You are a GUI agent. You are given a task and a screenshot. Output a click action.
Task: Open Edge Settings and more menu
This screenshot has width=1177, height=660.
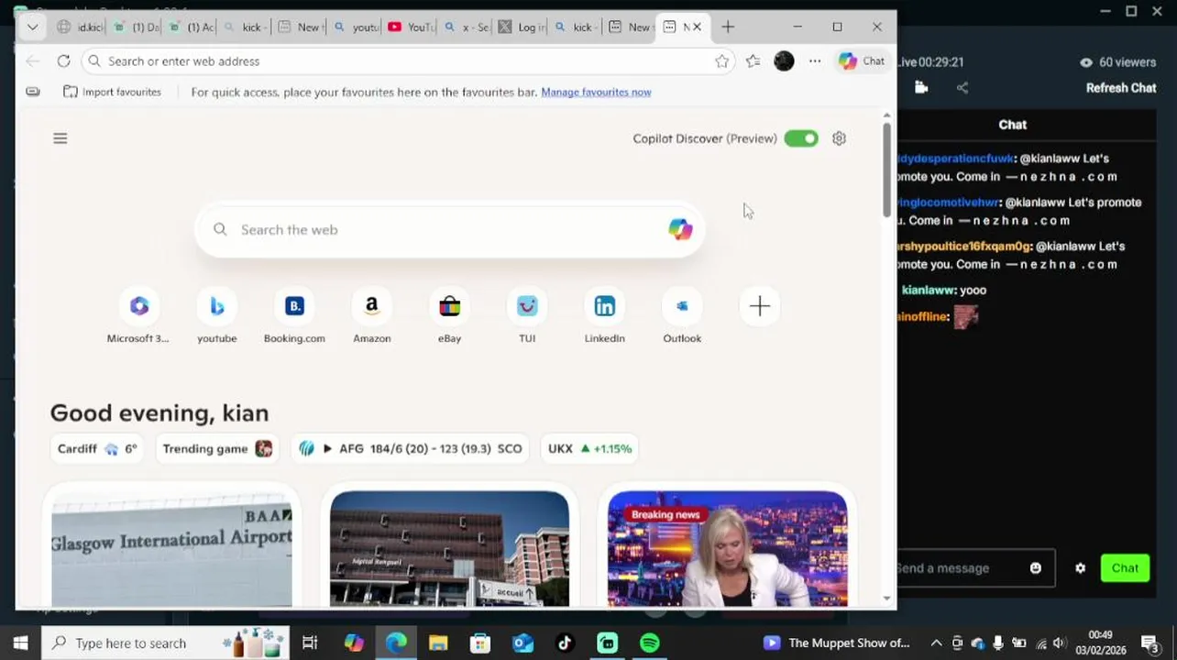tap(815, 61)
